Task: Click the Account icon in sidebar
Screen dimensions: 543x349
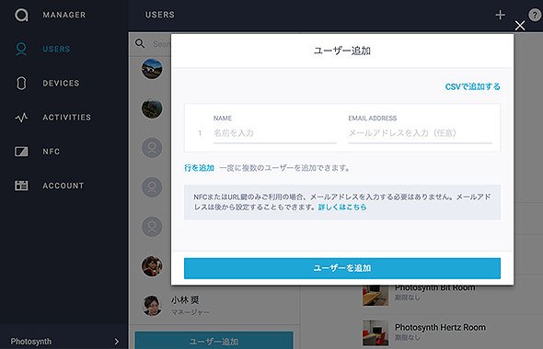Action: coord(21,186)
